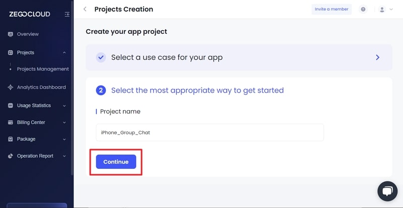403x208 pixels.
Task: Open the live chat bubble icon
Action: 387,191
